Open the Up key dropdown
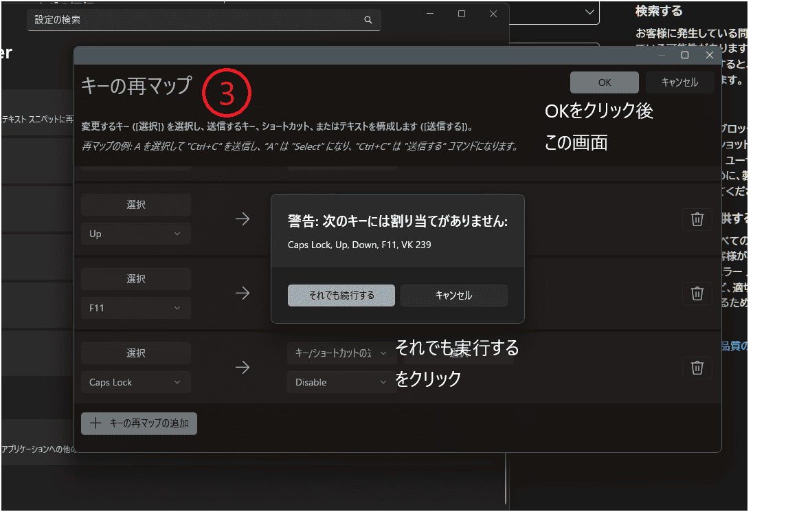This screenshot has width=799, height=512. 135,234
